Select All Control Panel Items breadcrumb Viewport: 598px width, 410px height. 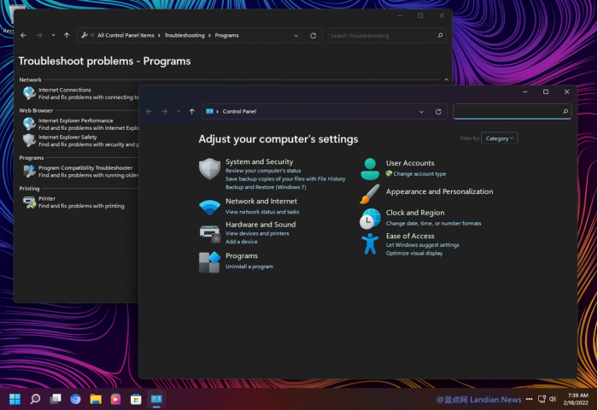coord(126,36)
